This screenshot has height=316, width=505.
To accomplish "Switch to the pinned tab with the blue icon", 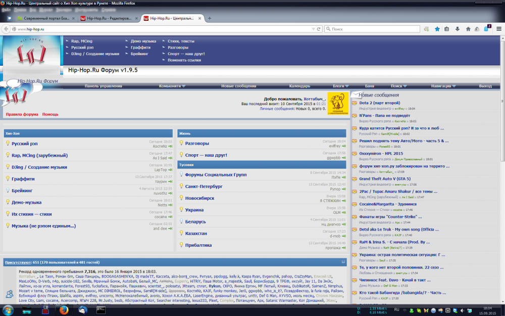I will [9, 18].
